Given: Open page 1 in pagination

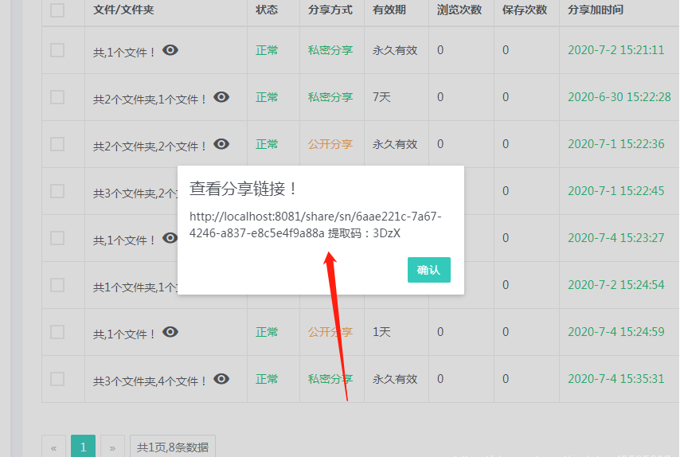Looking at the screenshot, I should point(84,447).
